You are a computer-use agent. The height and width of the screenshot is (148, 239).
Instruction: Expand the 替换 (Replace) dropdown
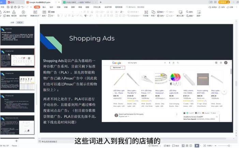click(x=190, y=16)
